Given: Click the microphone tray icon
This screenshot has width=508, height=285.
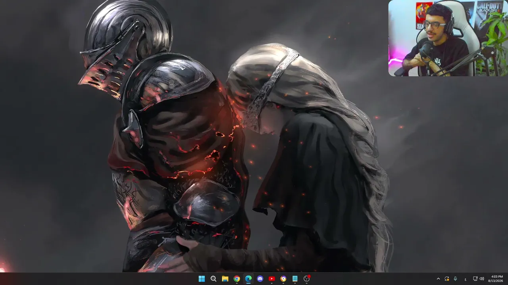Looking at the screenshot, I should (x=455, y=279).
